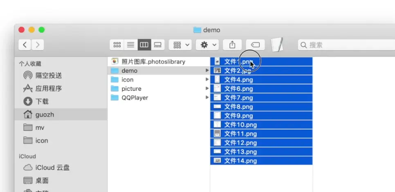
Task: Switch to column view mode
Action: point(144,45)
